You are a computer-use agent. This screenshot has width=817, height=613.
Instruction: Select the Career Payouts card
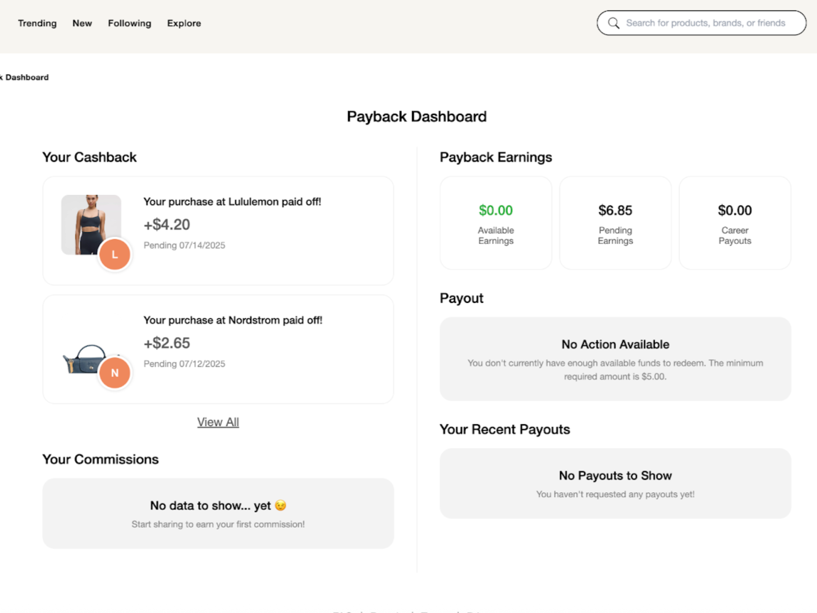[735, 223]
